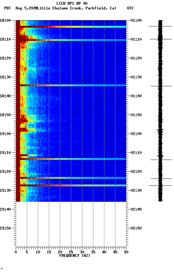Click the broadband event band just after 18:00
The width and height of the screenshot is (174, 272).
pyautogui.click(x=71, y=27)
